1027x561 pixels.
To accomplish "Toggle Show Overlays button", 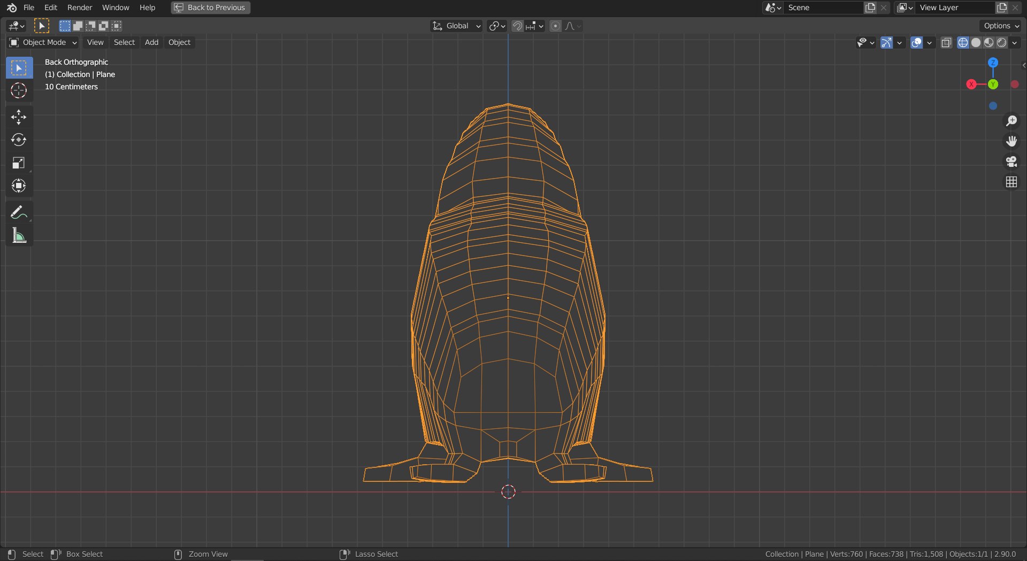I will (916, 42).
